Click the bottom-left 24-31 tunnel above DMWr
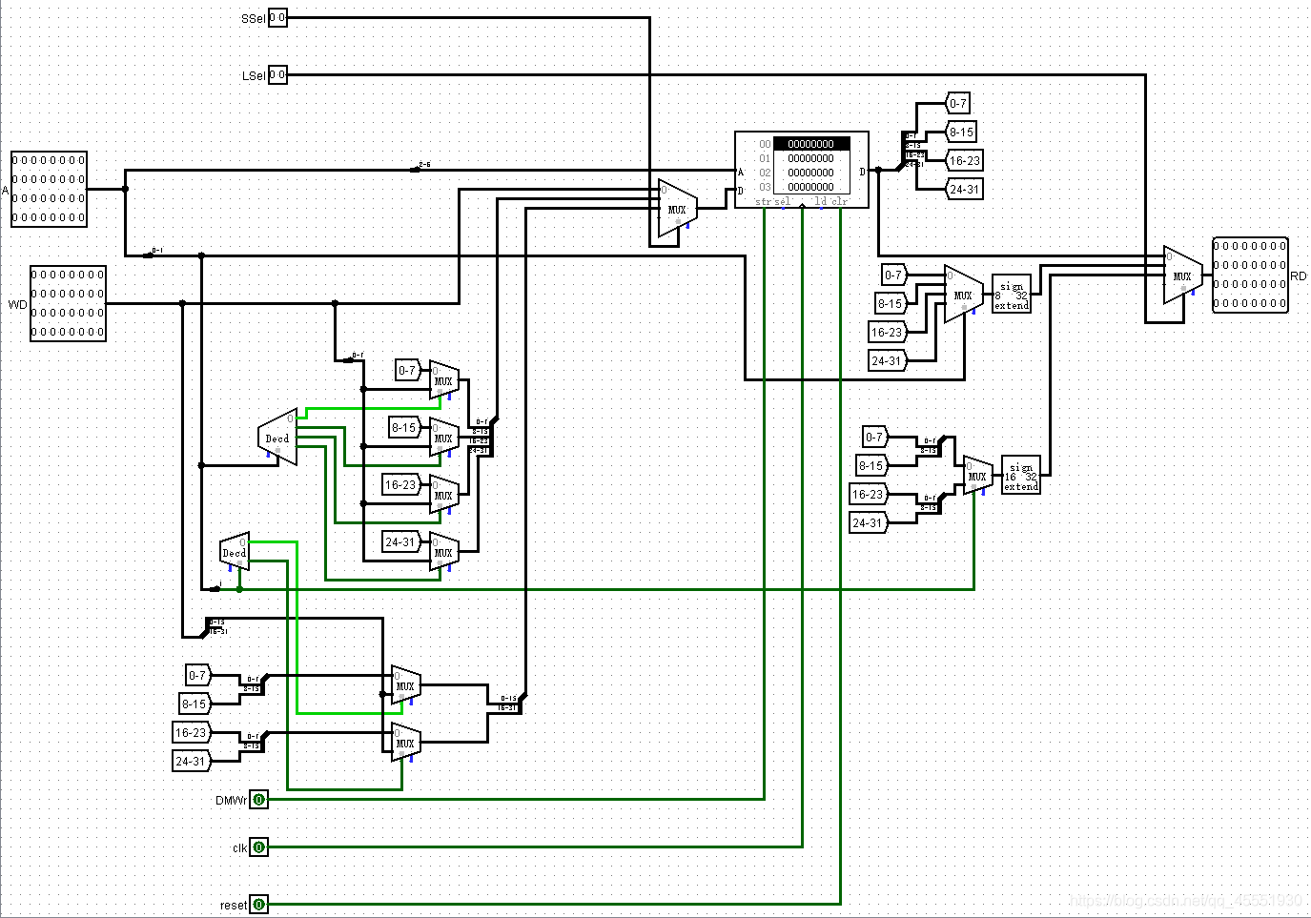Image resolution: width=1311 pixels, height=918 pixels. point(192,761)
